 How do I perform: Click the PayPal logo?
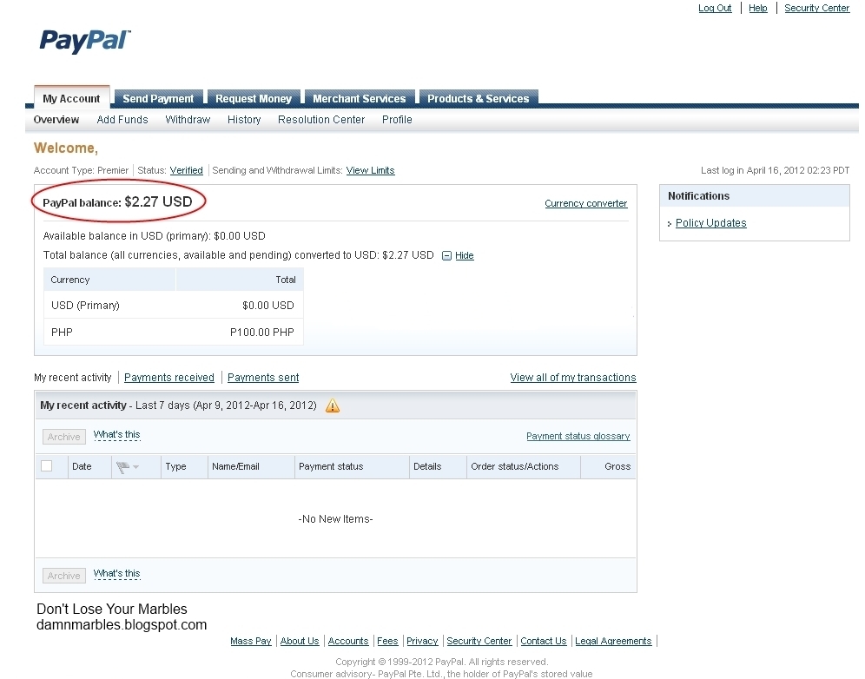[85, 42]
